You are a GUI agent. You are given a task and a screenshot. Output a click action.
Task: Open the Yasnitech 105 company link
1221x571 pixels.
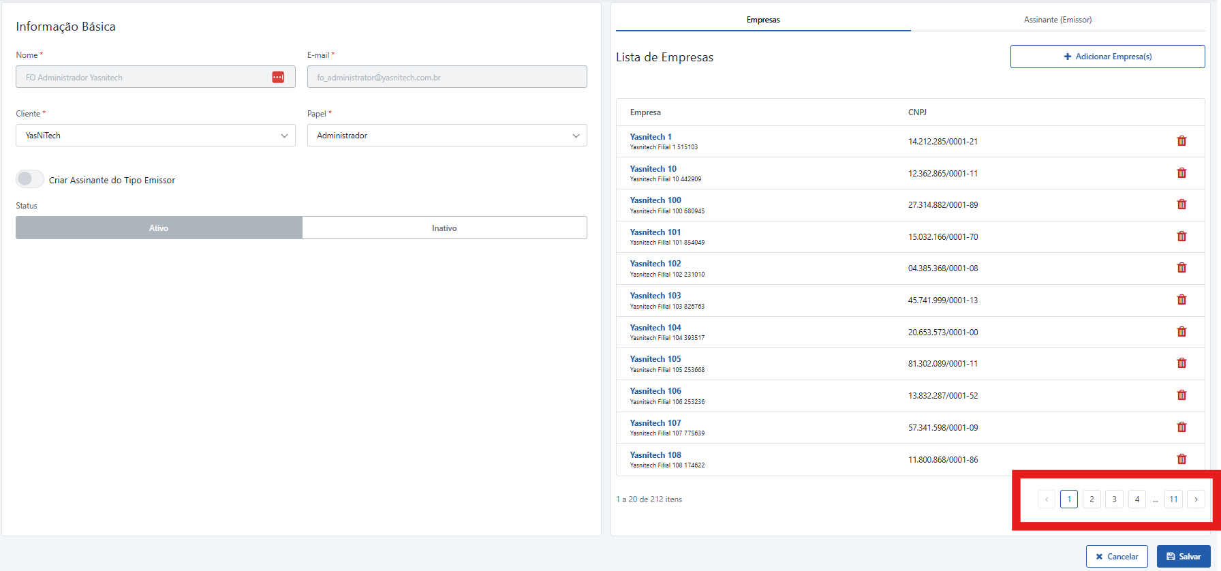[x=655, y=359]
